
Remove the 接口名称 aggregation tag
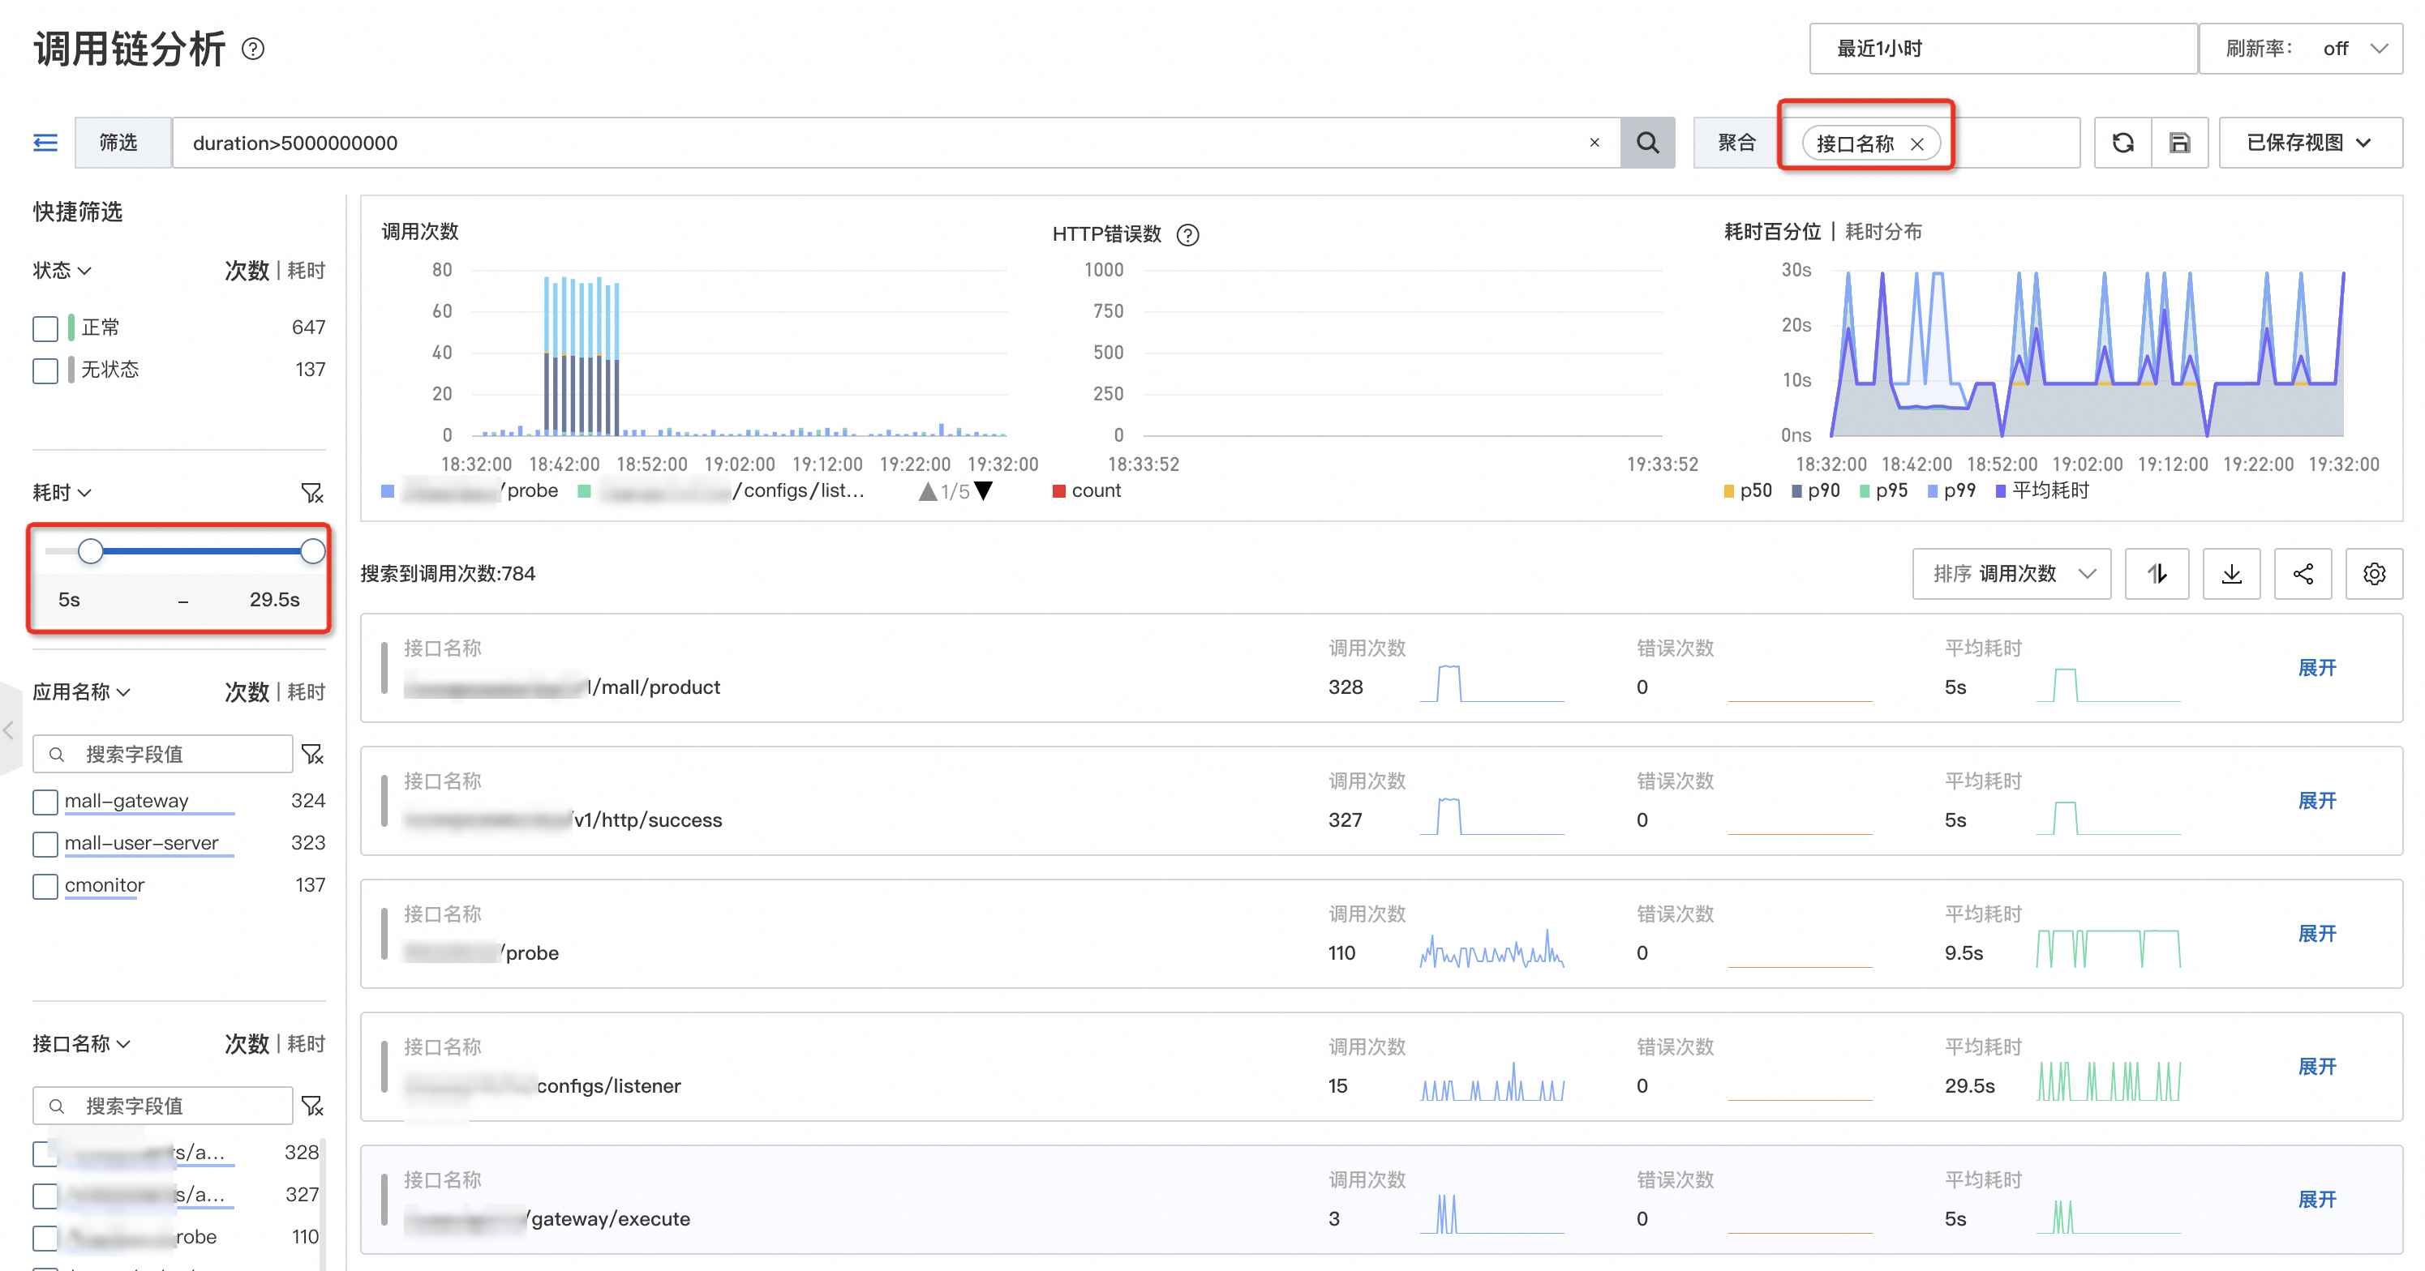pyautogui.click(x=1916, y=144)
